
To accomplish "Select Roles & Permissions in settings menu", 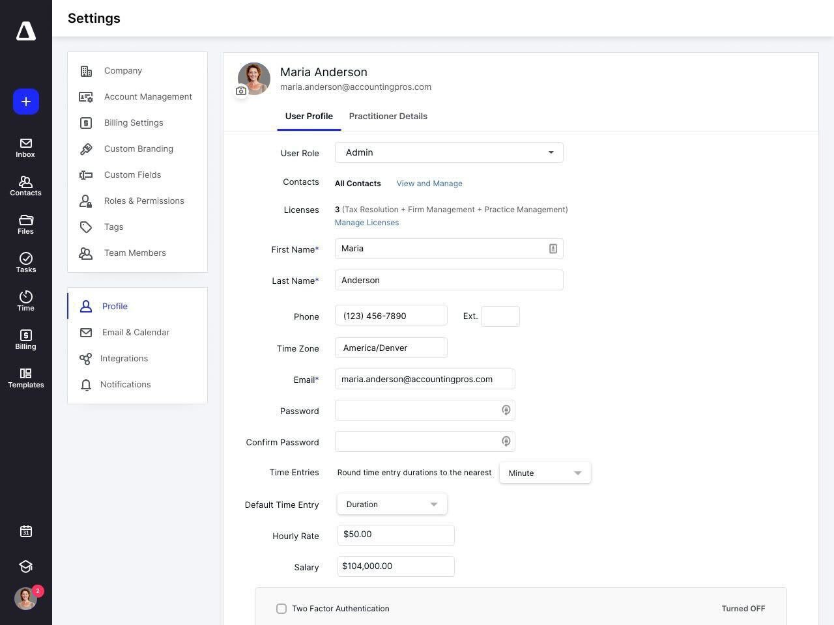I will pyautogui.click(x=144, y=201).
